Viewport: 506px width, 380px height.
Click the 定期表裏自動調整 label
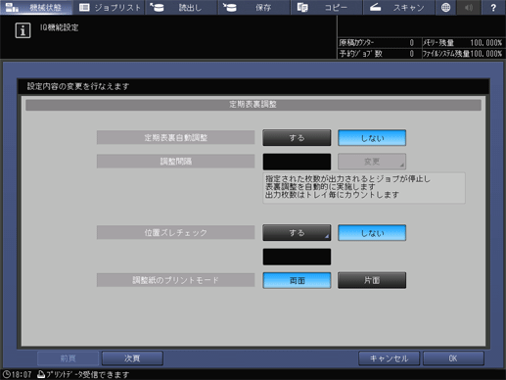point(175,137)
